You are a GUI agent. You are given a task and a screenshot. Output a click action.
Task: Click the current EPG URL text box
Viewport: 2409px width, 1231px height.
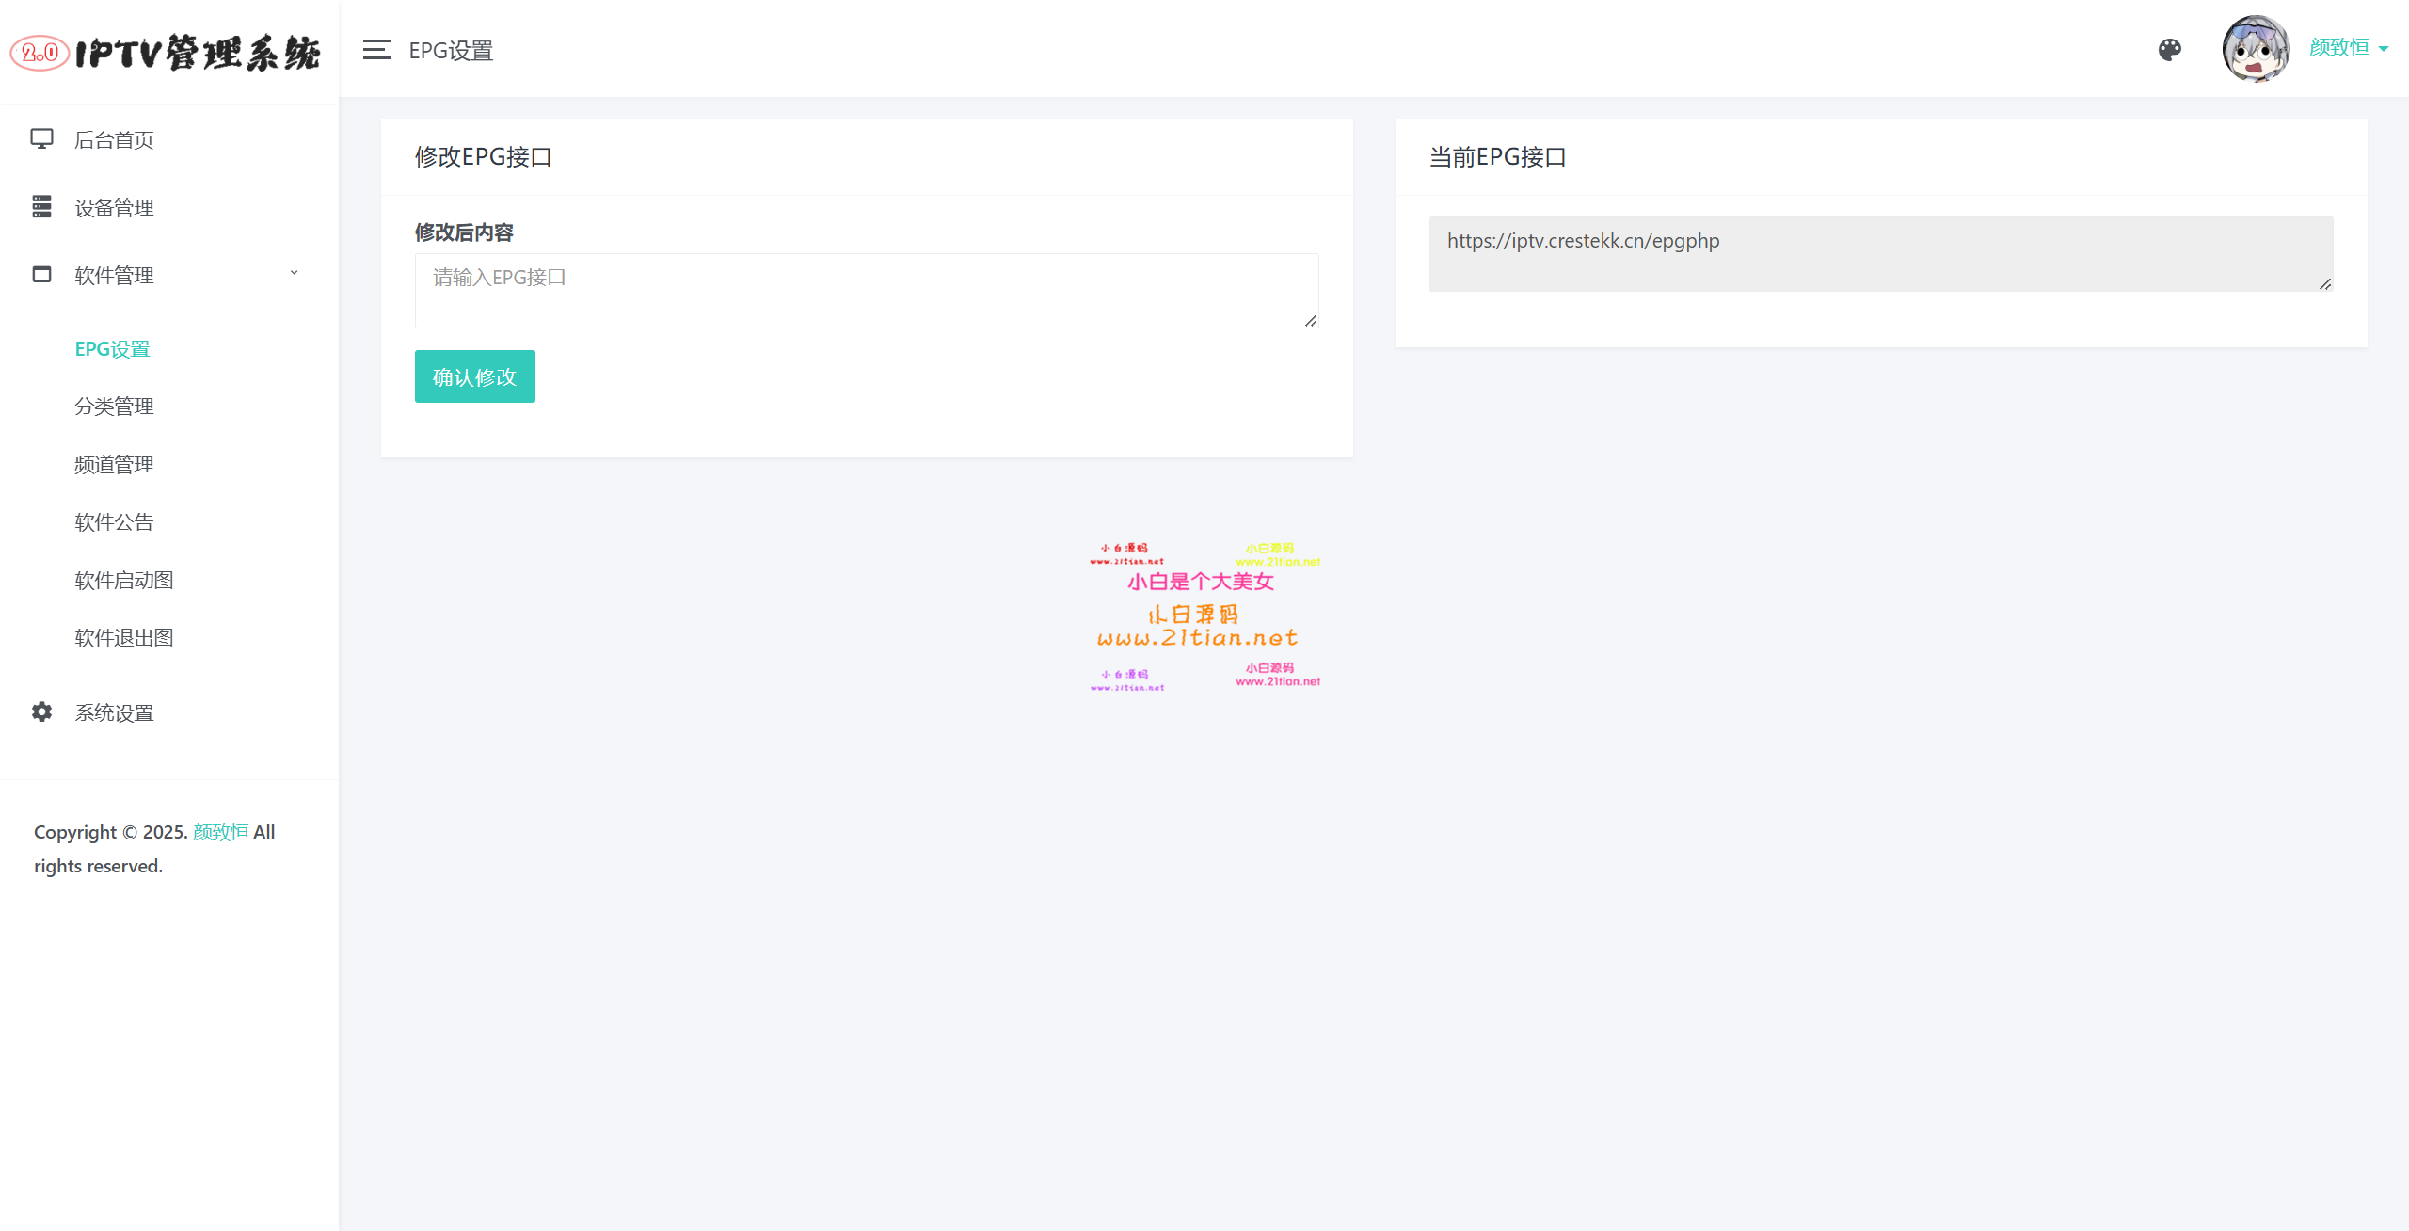[1880, 254]
